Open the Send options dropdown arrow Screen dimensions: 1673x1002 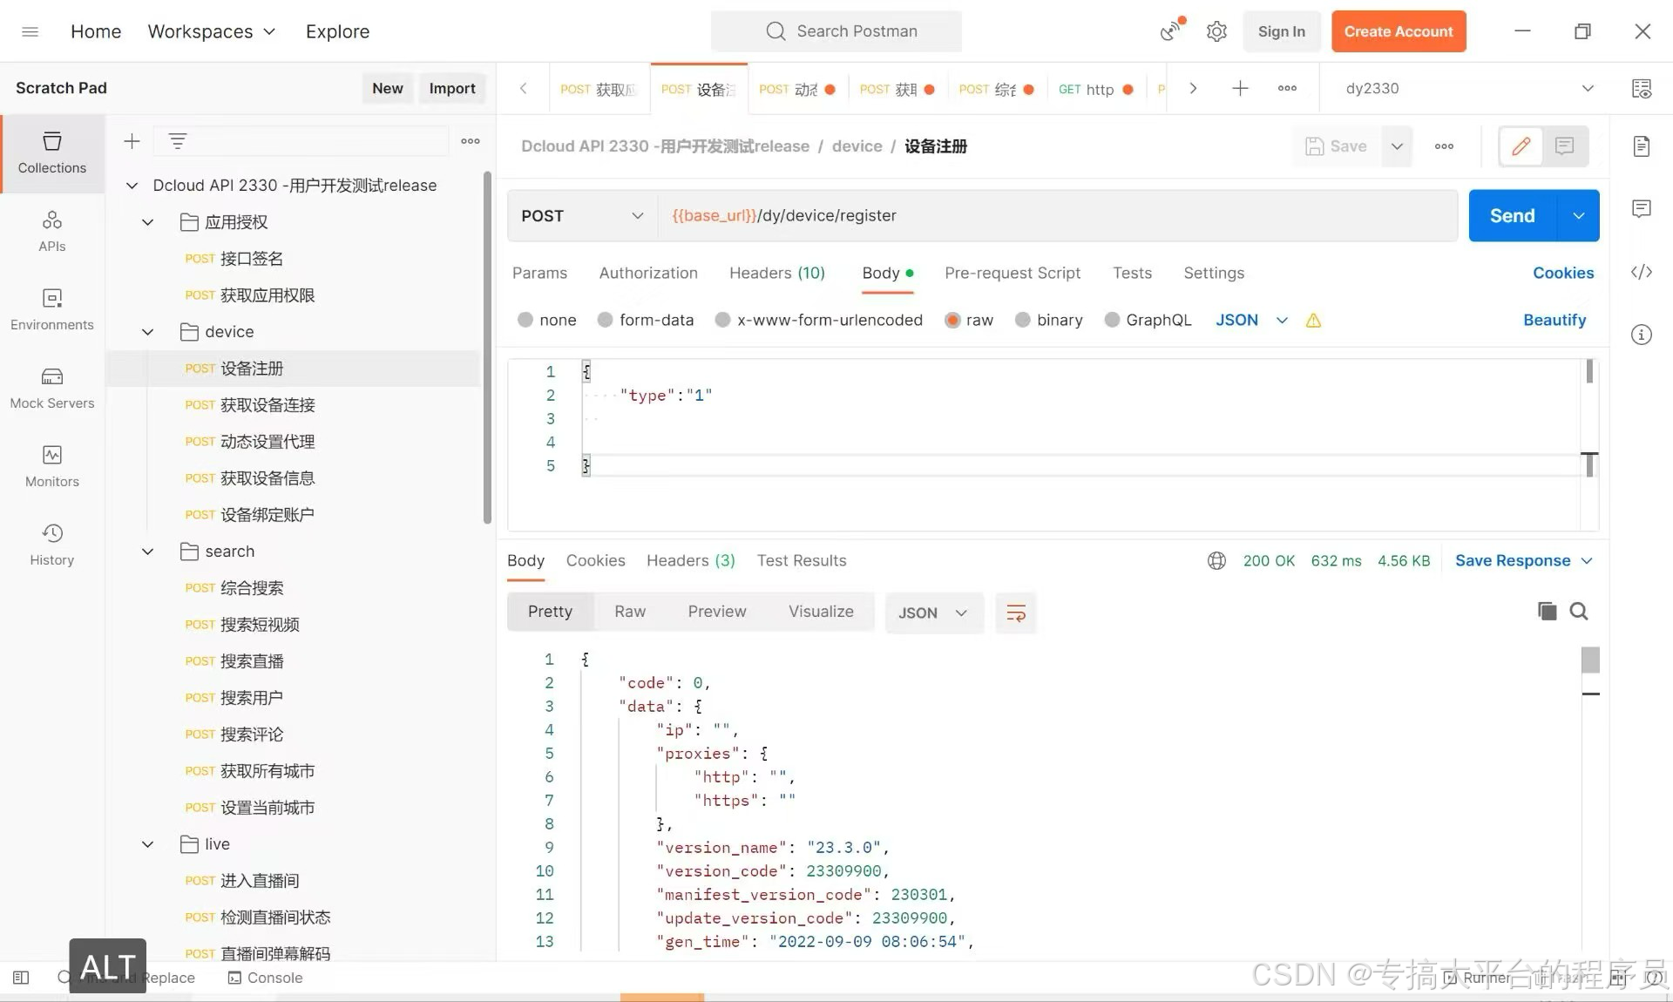pyautogui.click(x=1578, y=216)
